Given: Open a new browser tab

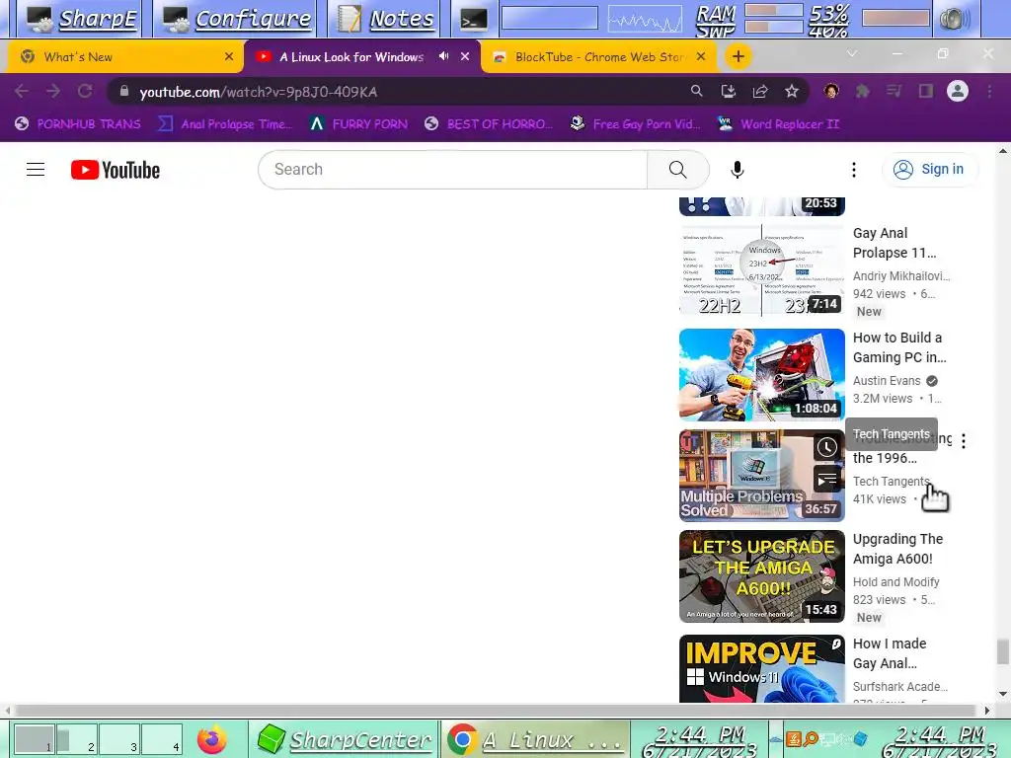Looking at the screenshot, I should tap(739, 56).
